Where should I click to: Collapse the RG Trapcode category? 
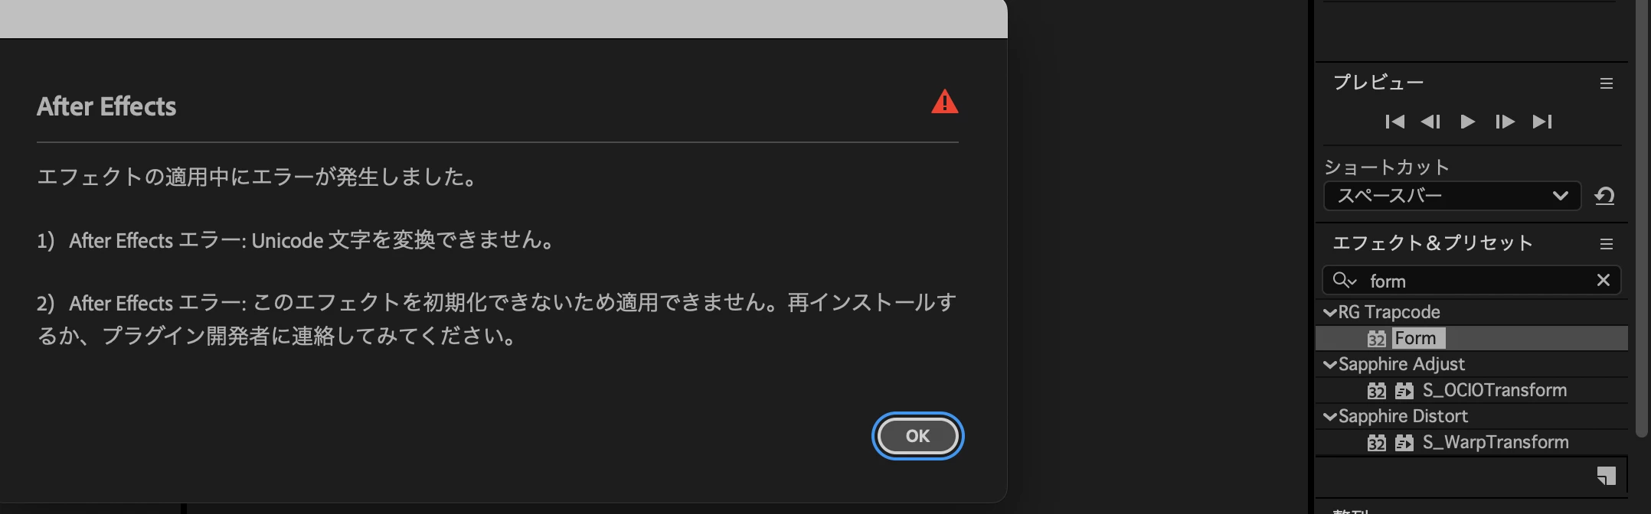(1330, 313)
